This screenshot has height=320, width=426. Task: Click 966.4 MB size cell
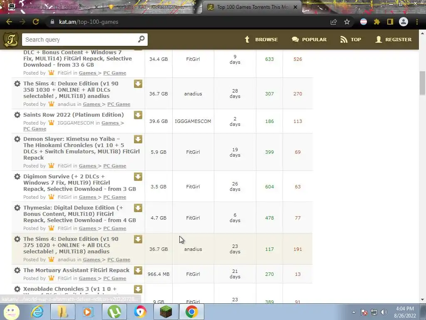(x=159, y=274)
